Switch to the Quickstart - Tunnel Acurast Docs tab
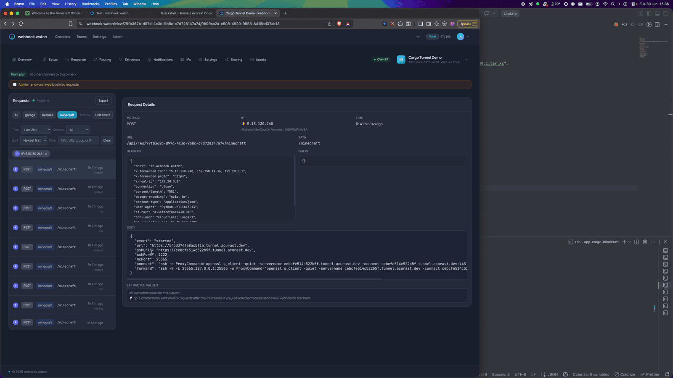The width and height of the screenshot is (673, 378). 186,13
